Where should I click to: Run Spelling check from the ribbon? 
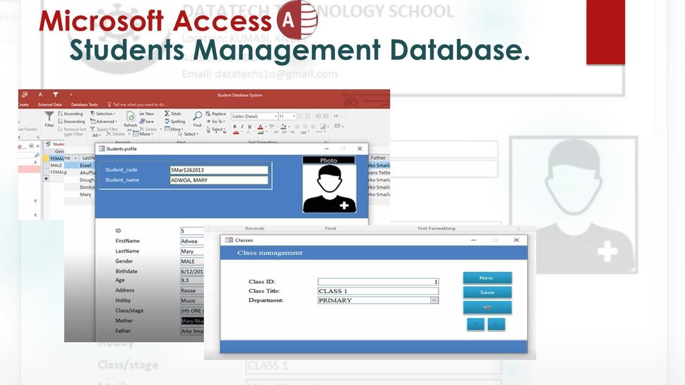(174, 121)
